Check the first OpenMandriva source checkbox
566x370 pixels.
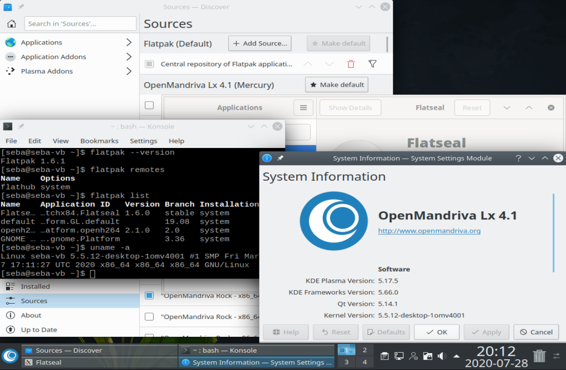149,105
